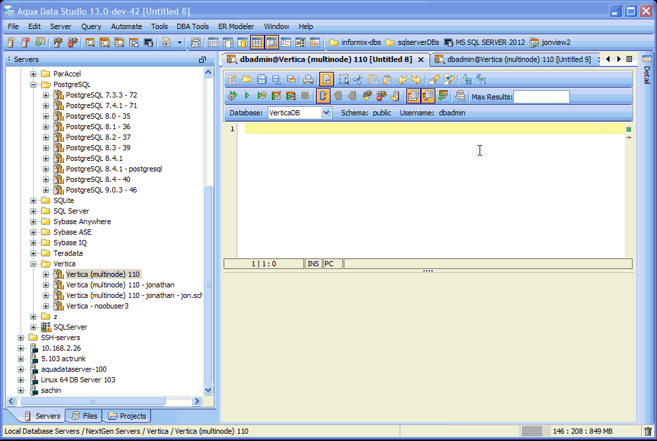Click the reconnect plug icon in query toolbar
Viewport: 657px width, 441px height.
tap(367, 96)
